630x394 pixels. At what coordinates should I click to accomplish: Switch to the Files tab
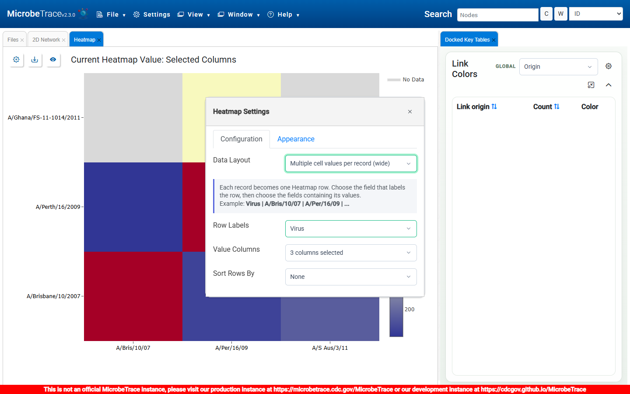click(x=13, y=40)
